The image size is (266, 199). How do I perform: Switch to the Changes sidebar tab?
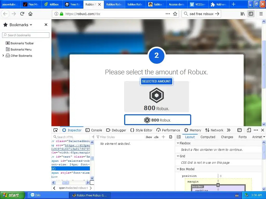227,137
